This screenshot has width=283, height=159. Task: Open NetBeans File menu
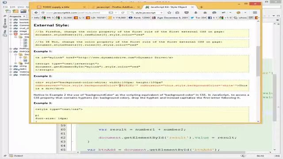click(5, 7)
